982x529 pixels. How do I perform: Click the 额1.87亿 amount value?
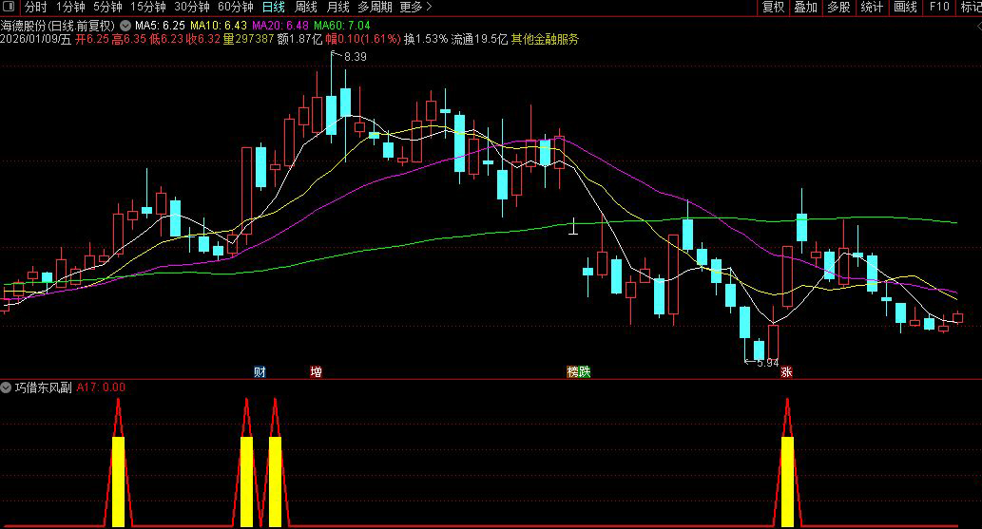click(299, 39)
